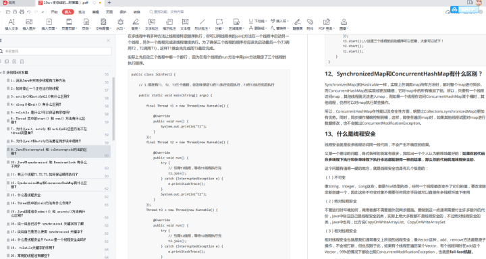This screenshot has width=486, height=259.
Task: Click the Header and Footer (页眉页脚) icon
Action: pyautogui.click(x=69, y=22)
